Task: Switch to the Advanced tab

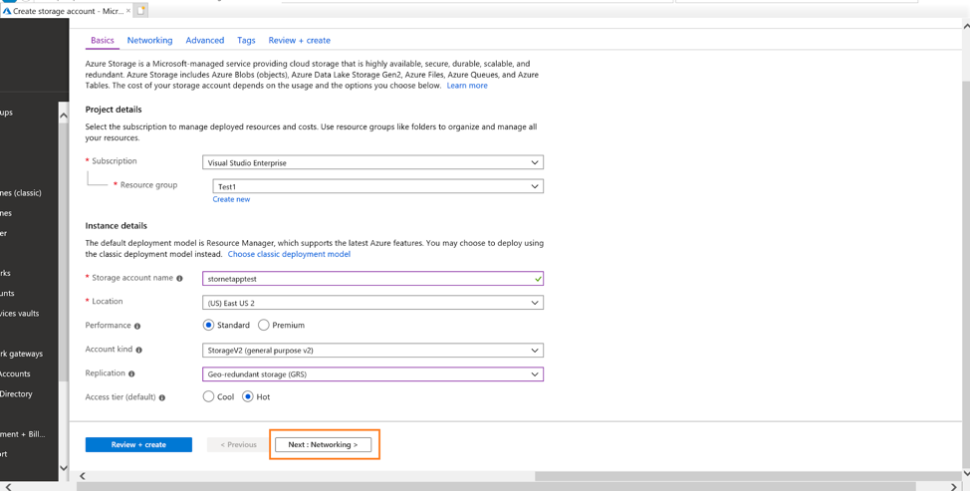Action: pos(204,41)
